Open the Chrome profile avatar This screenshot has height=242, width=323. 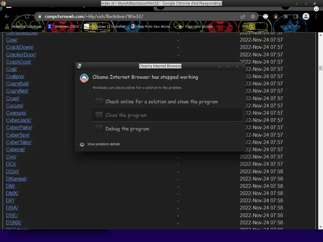pos(306,16)
